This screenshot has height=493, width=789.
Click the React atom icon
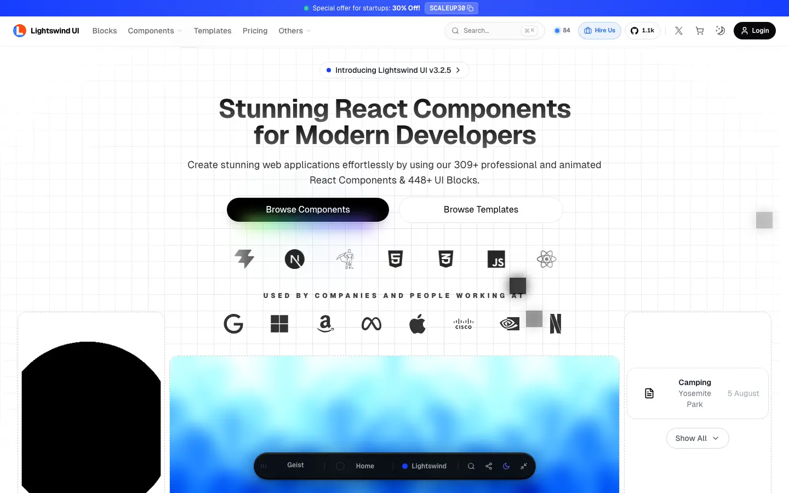[x=547, y=259]
